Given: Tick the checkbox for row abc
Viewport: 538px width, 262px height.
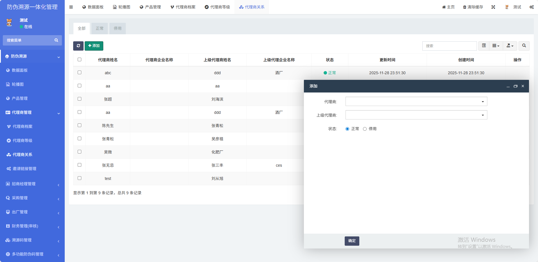Looking at the screenshot, I should [79, 73].
